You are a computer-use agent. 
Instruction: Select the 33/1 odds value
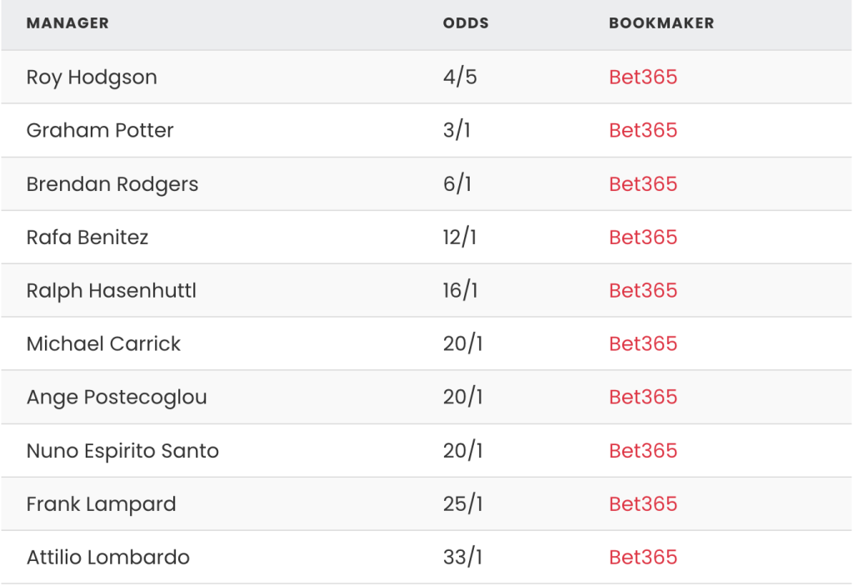pos(462,557)
